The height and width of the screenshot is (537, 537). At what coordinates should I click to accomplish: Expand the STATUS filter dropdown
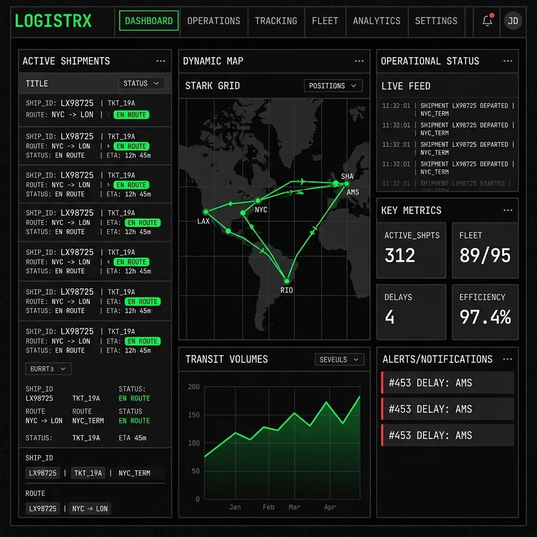(x=142, y=83)
